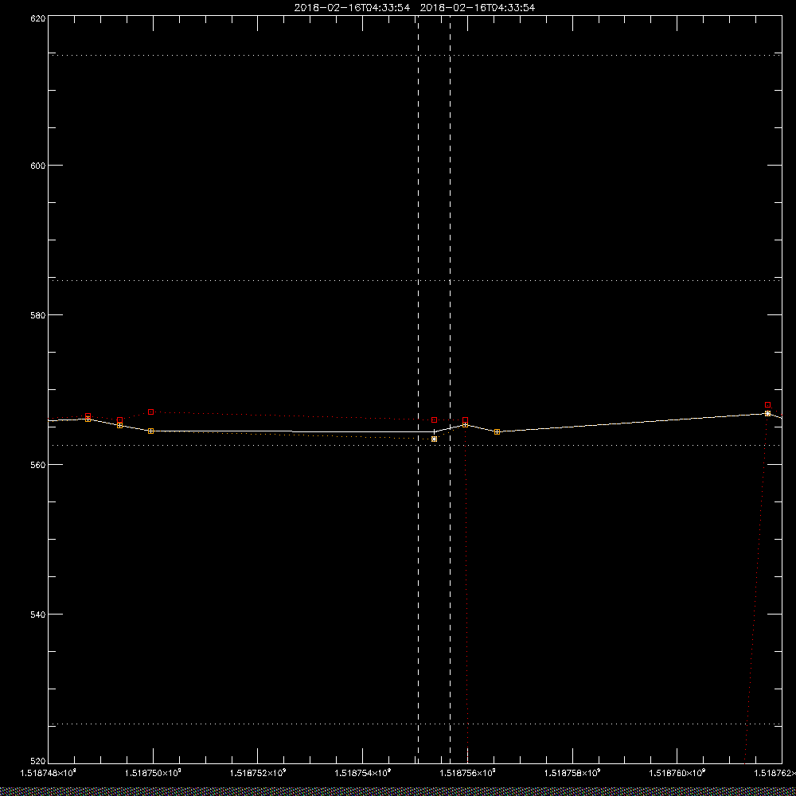Select orange marker on white line above 1.518750×10^9
The width and height of the screenshot is (796, 796).
[150, 431]
